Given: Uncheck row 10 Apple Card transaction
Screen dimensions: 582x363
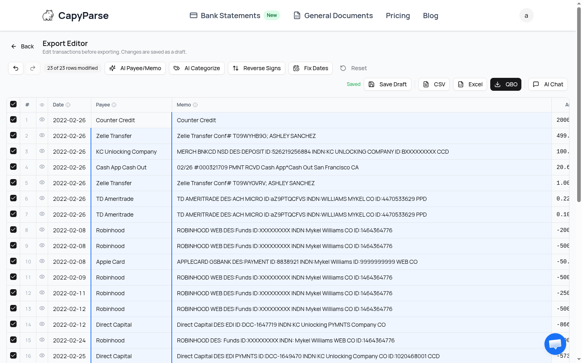Looking at the screenshot, I should pos(13,261).
